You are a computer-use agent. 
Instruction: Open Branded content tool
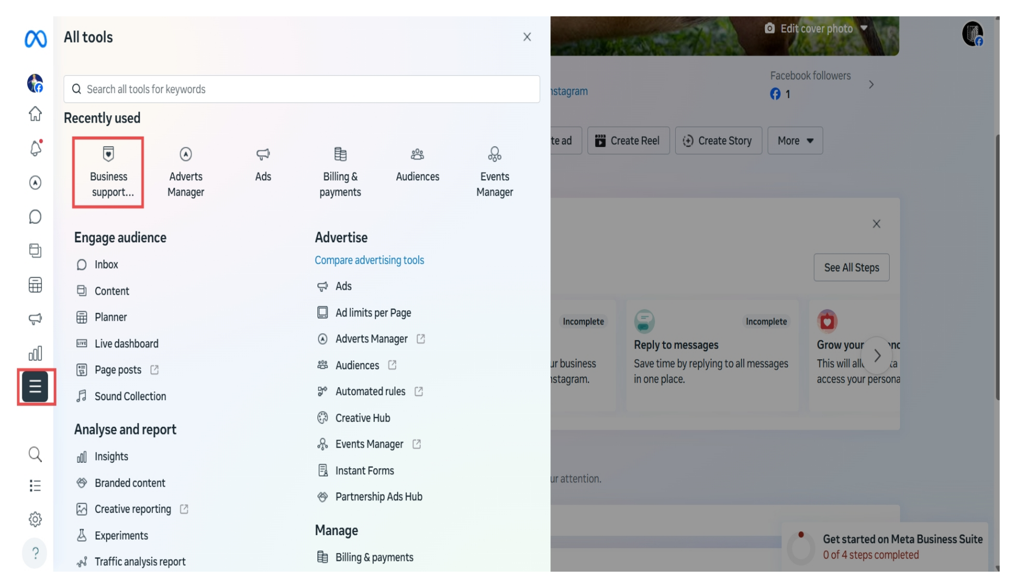[x=120, y=483]
